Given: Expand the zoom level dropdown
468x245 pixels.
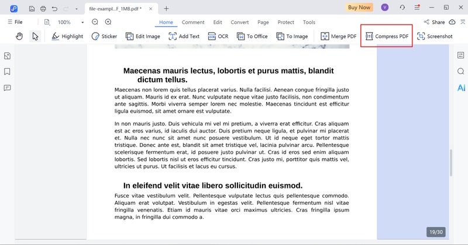Looking at the screenshot, I should [x=82, y=22].
